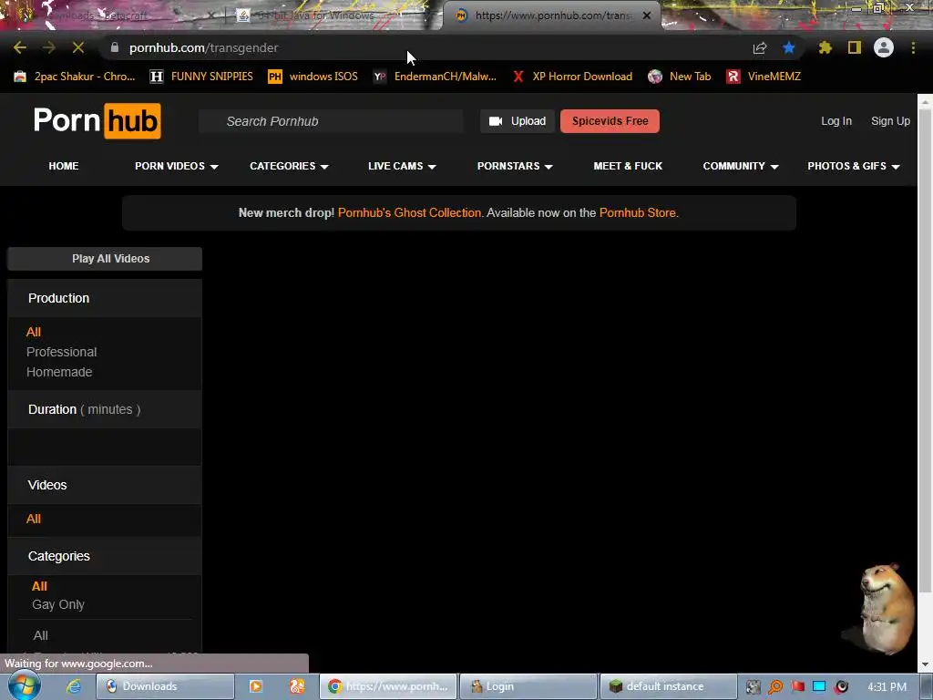Click the blue bookmark star

pos(789,47)
